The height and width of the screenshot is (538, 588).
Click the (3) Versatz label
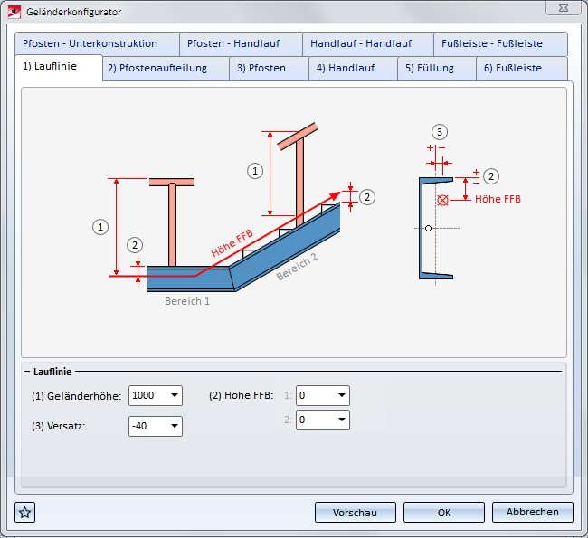tap(59, 426)
